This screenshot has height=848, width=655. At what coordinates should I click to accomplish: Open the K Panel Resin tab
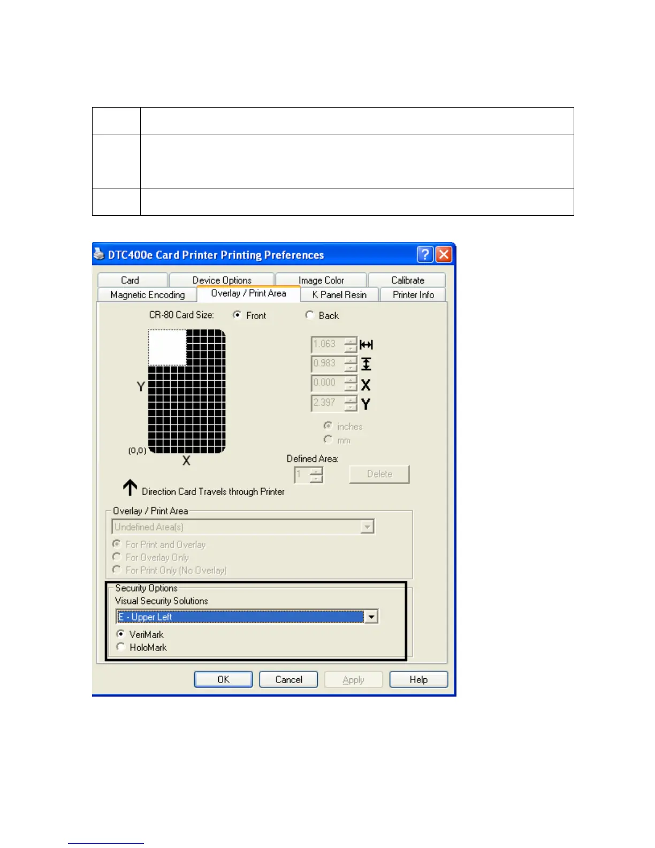[x=339, y=294]
